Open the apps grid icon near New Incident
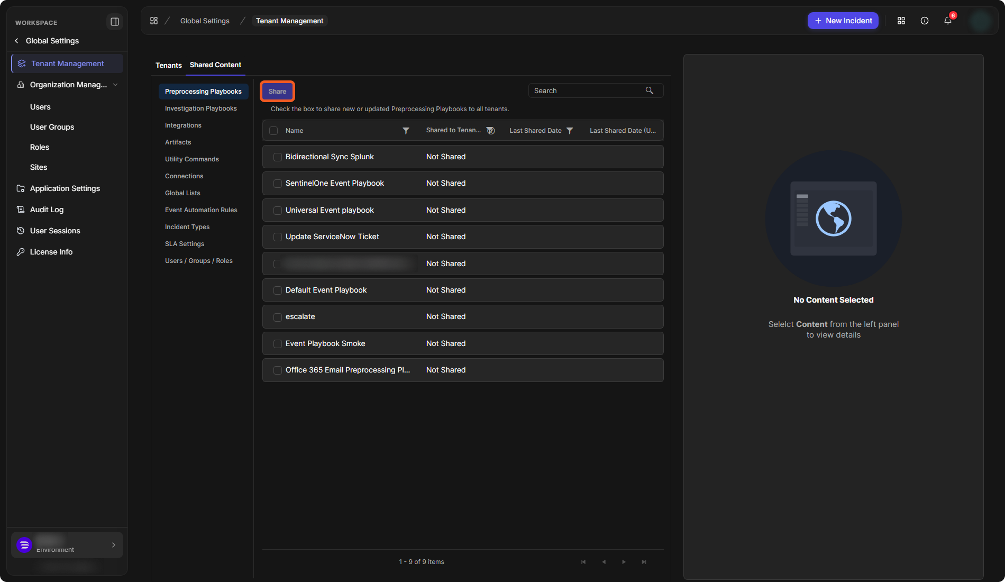Image resolution: width=1005 pixels, height=582 pixels. (901, 21)
